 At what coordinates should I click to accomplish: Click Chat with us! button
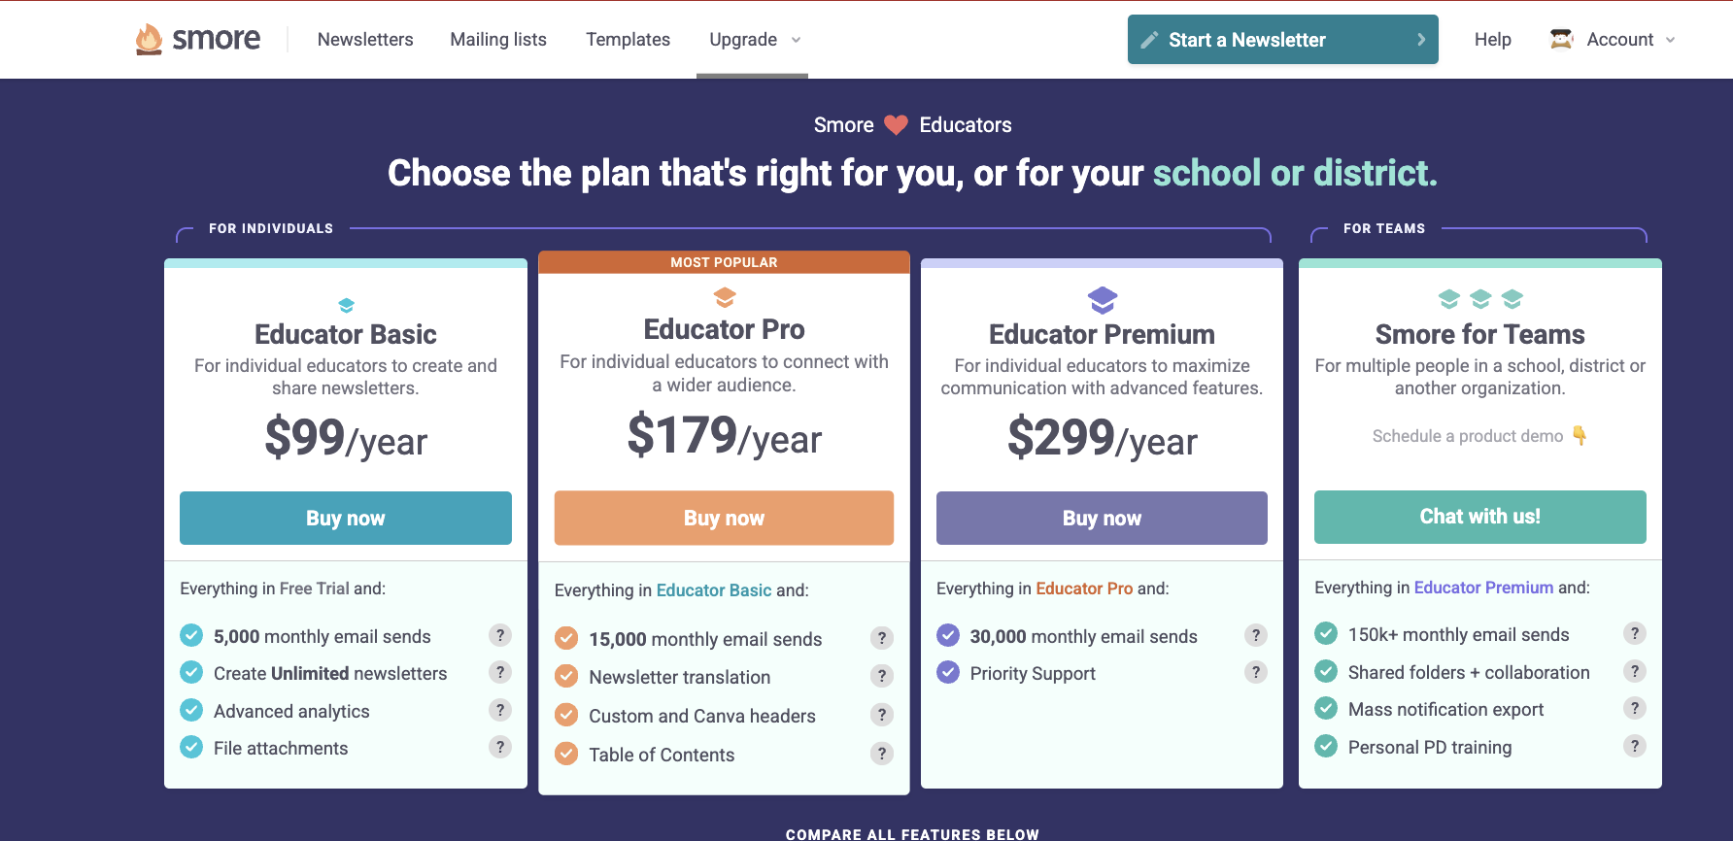tap(1479, 517)
